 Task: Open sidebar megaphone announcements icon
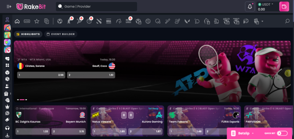coord(7,120)
